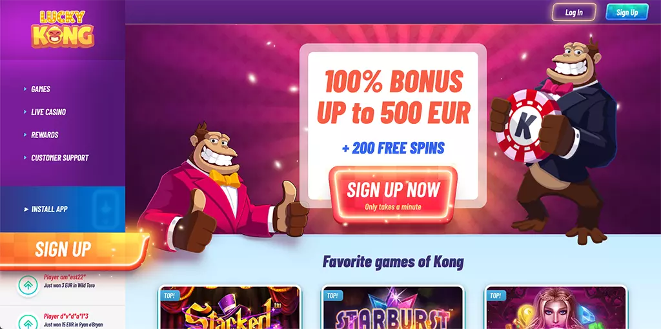Screen dimensions: 661x329
Task: Click the Log In button
Action: [x=574, y=12]
